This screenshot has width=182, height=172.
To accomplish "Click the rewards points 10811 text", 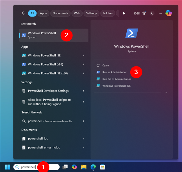I will pyautogui.click(x=137, y=13).
